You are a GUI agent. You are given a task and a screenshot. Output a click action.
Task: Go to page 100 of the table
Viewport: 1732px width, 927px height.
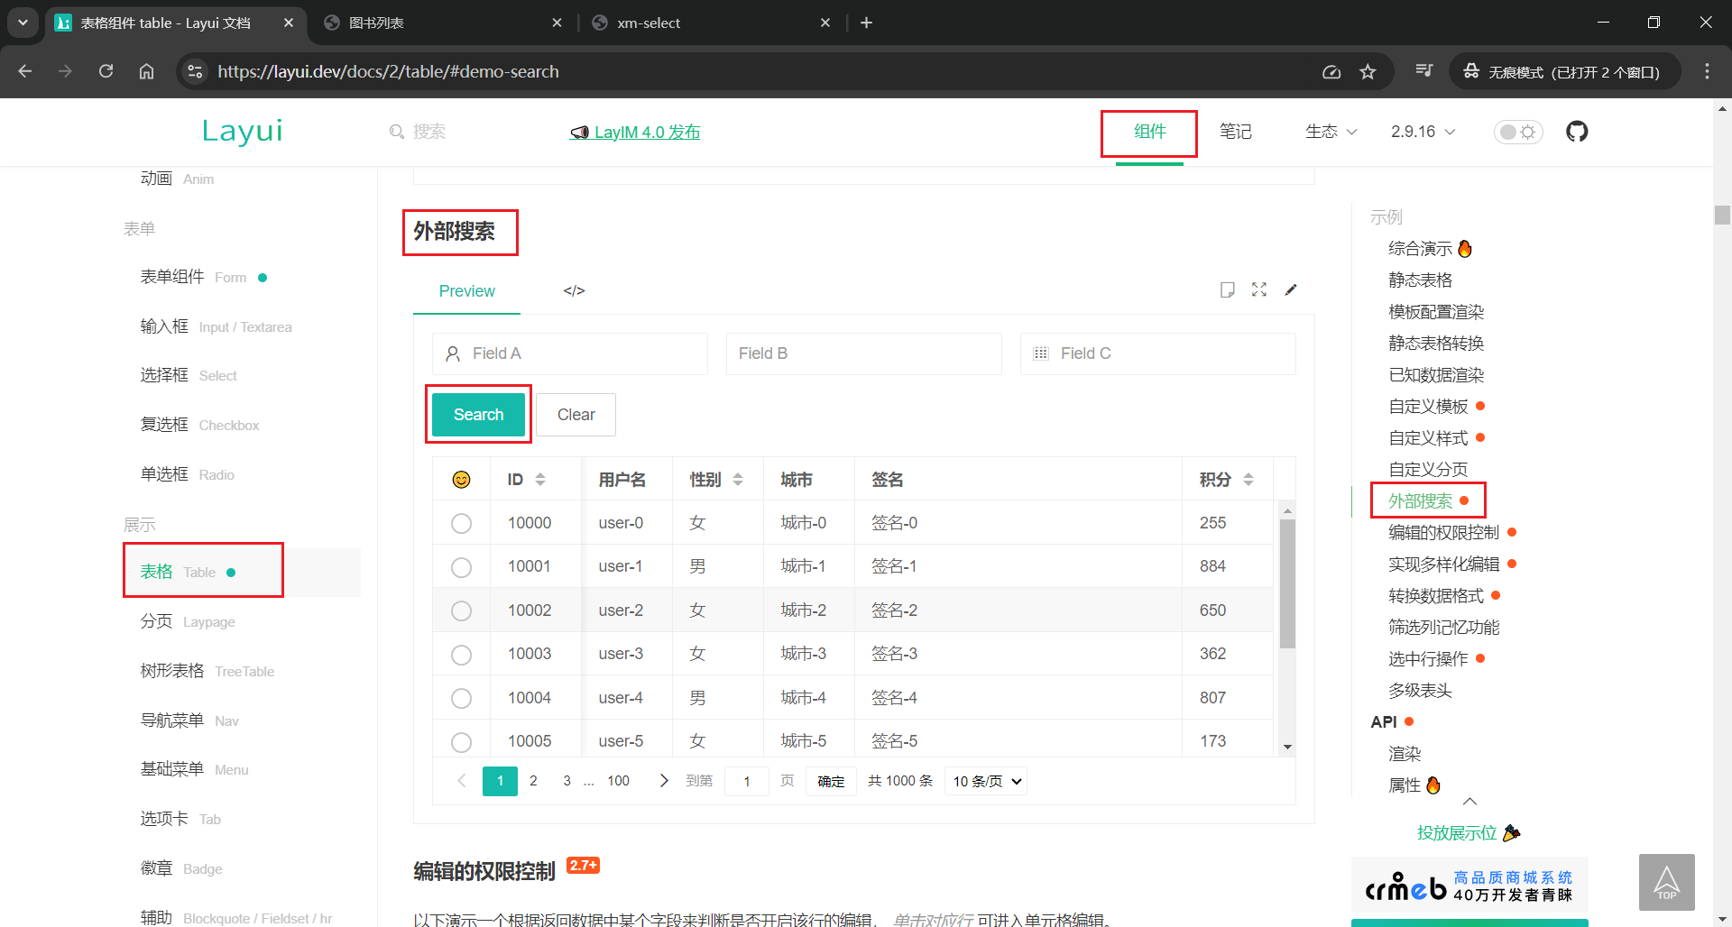pos(618,781)
